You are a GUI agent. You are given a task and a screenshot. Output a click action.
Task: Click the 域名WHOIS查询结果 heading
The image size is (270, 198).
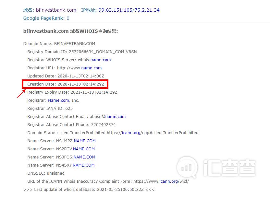click(71, 31)
